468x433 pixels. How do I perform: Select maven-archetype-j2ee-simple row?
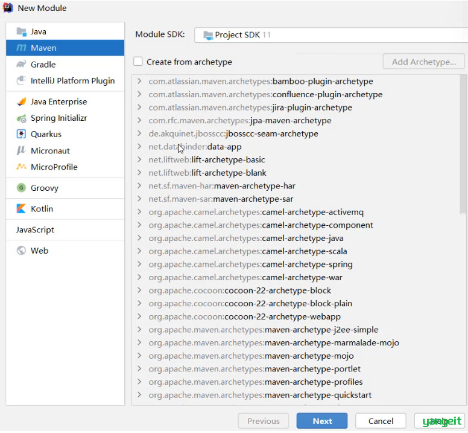pyautogui.click(x=296, y=330)
